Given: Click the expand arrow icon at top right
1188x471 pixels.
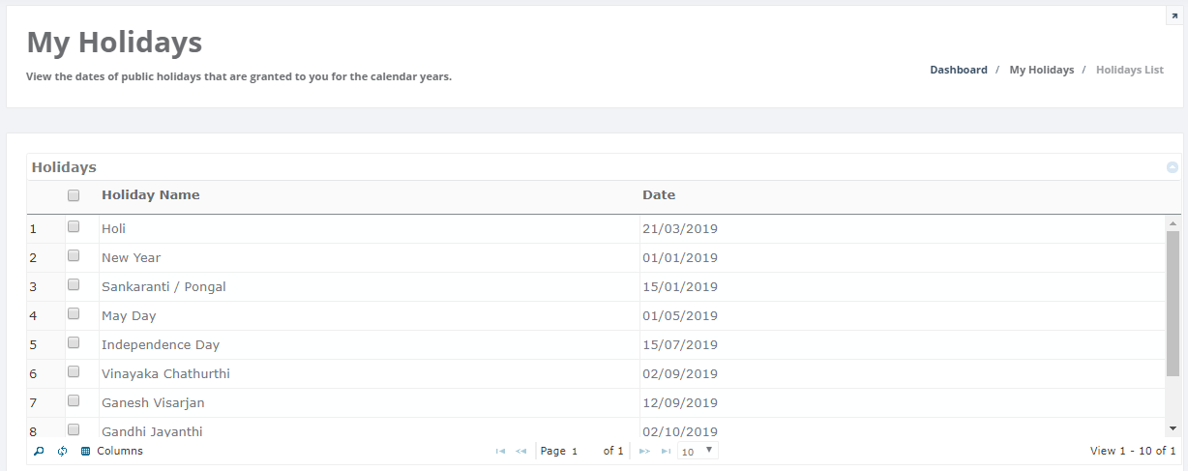Looking at the screenshot, I should click(1174, 16).
